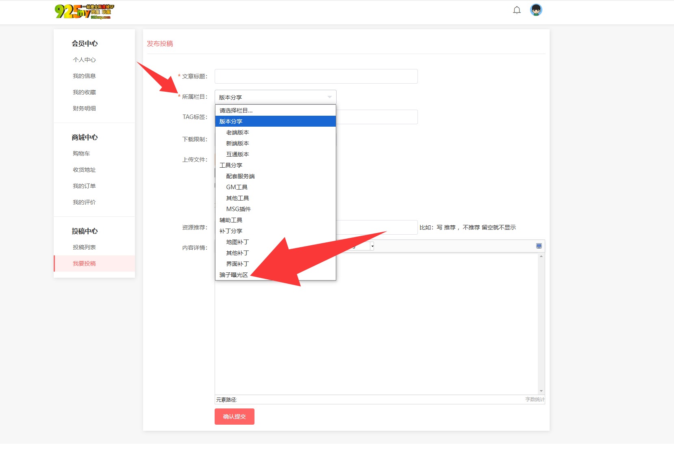Open the user avatar profile menu
Image resolution: width=674 pixels, height=460 pixels.
pyautogui.click(x=536, y=10)
